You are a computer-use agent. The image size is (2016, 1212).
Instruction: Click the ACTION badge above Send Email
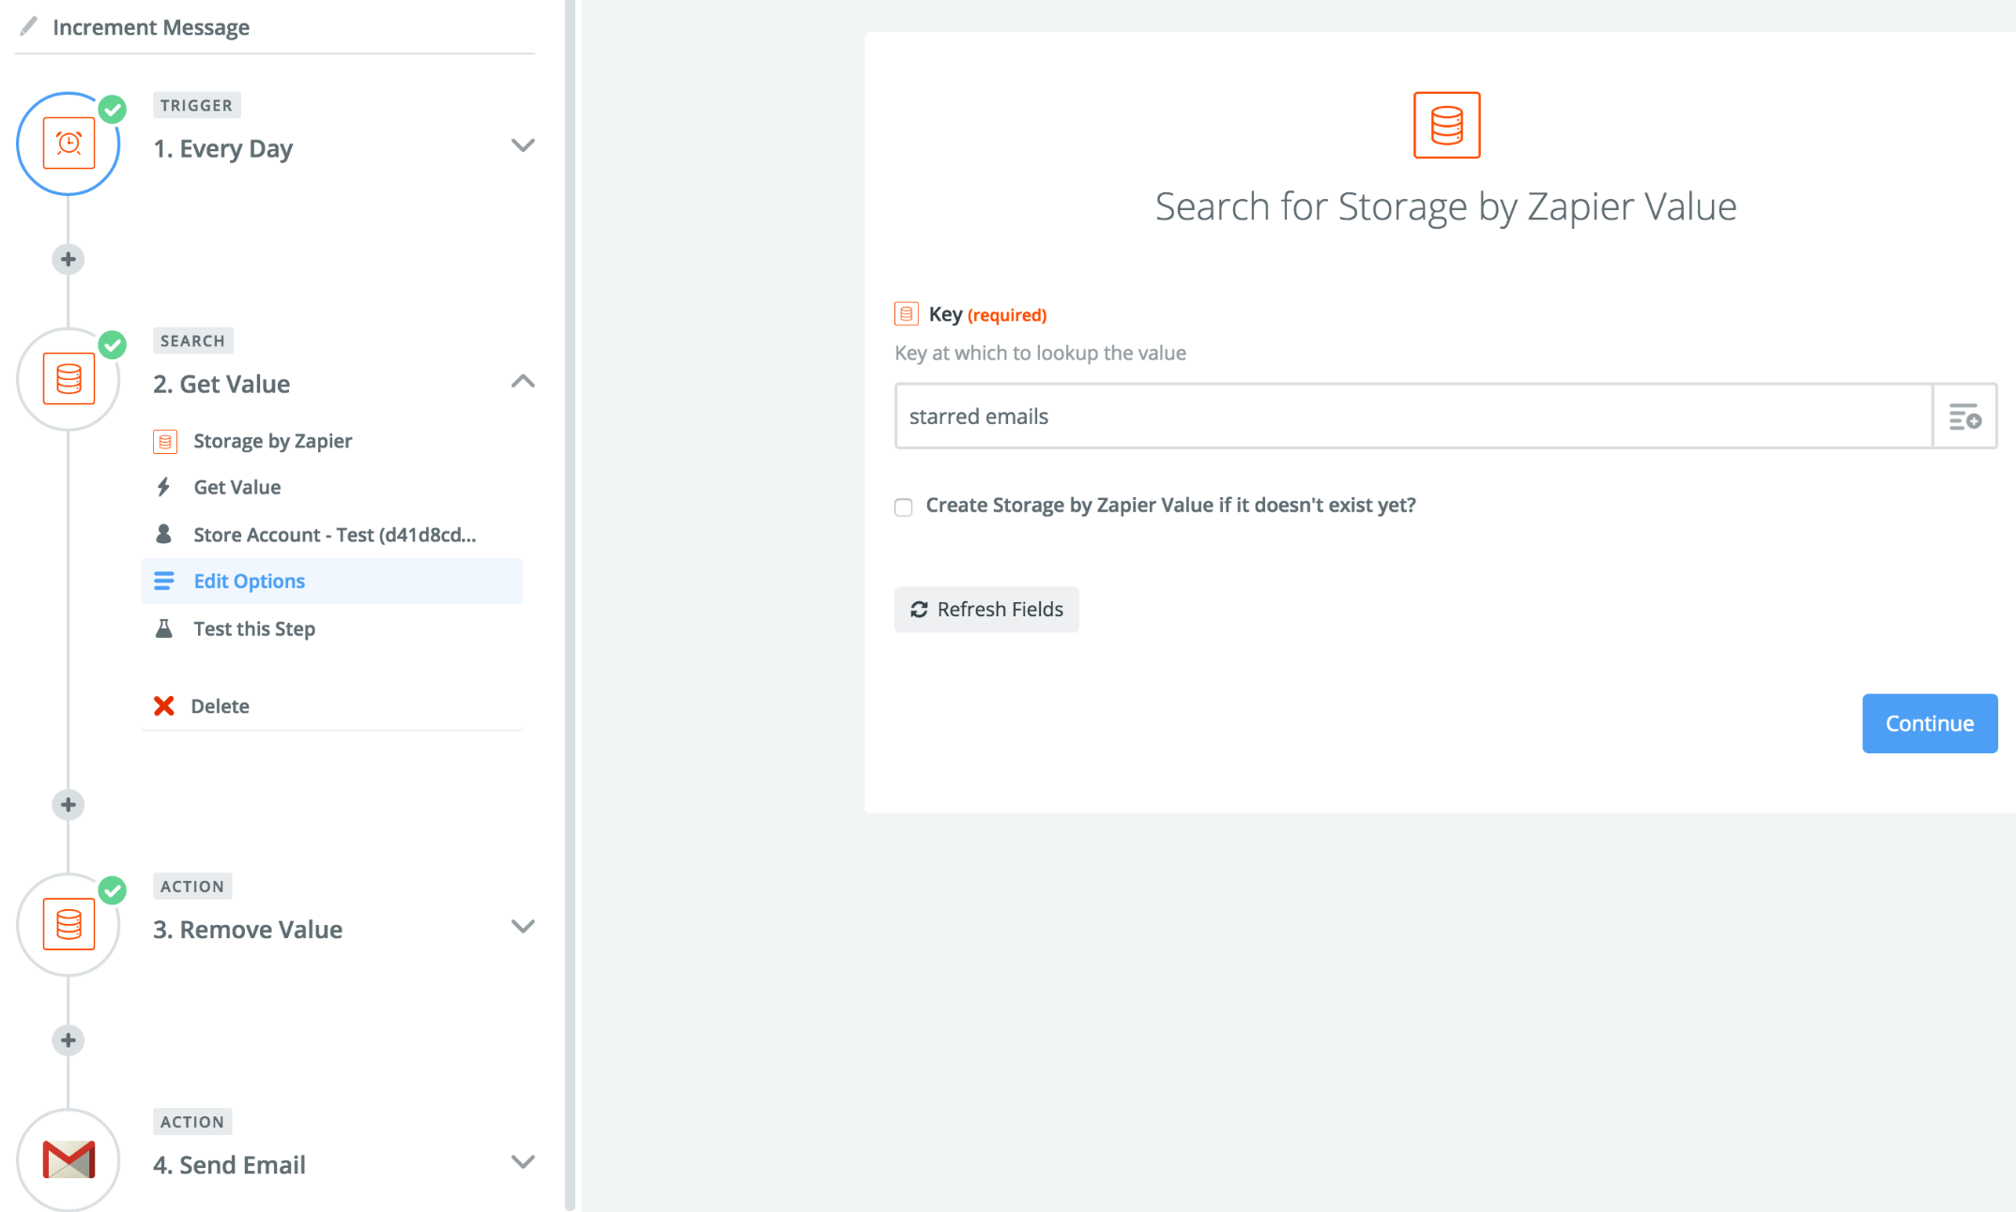[192, 1122]
